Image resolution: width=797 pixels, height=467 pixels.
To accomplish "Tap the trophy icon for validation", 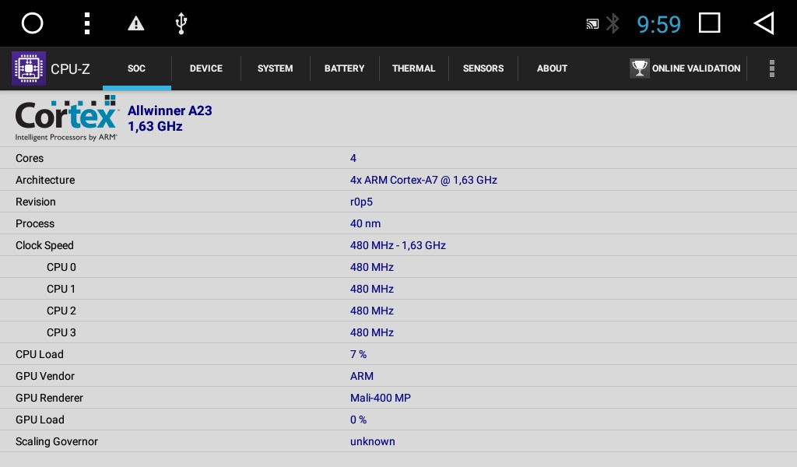I will pos(640,68).
